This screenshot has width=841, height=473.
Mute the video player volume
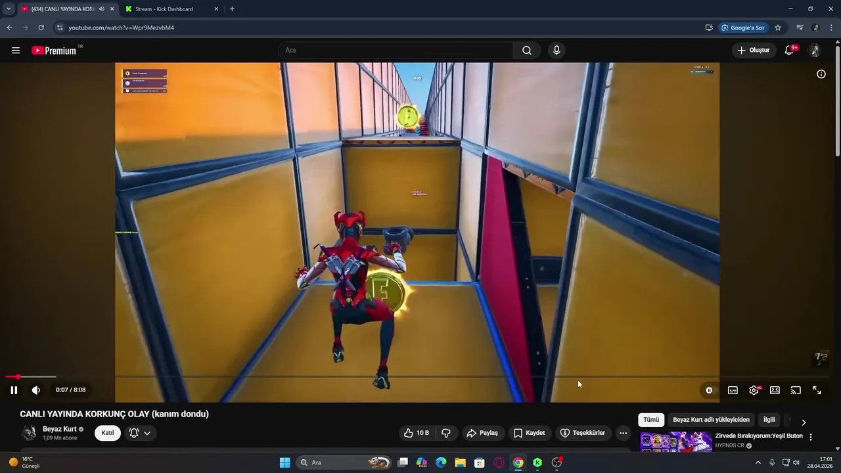(x=36, y=390)
